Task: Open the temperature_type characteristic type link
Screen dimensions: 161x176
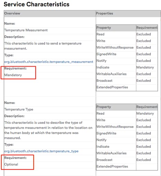Action: [x=41, y=151]
